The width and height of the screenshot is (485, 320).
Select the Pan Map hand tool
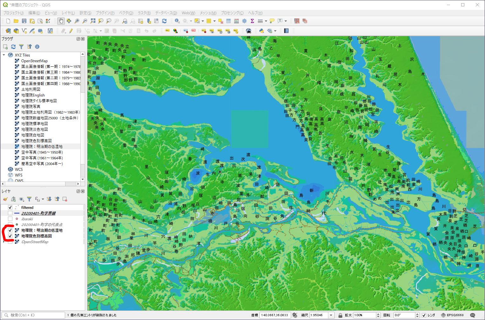click(61, 21)
